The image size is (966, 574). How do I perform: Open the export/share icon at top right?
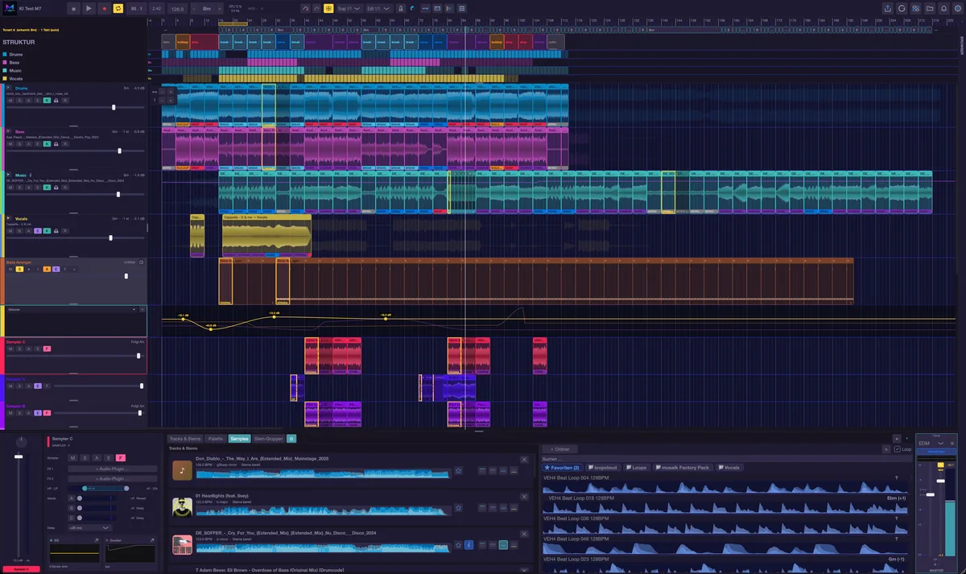(888, 8)
